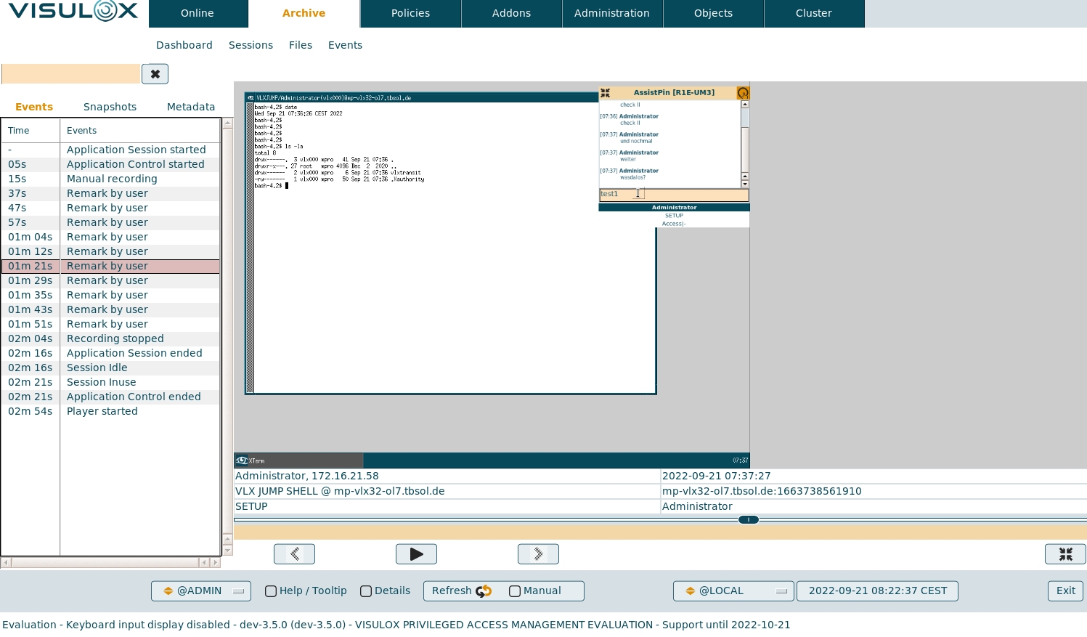Click the clear filter X button
The height and width of the screenshot is (637, 1087).
155,74
